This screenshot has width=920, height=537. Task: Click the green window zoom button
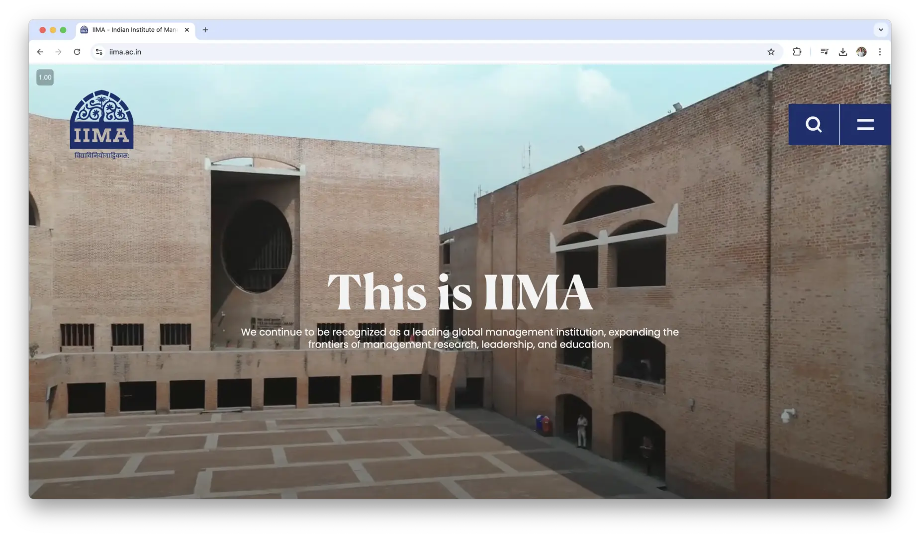coord(63,30)
